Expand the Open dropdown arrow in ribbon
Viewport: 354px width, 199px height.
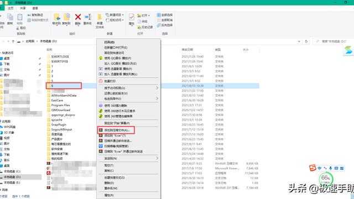point(149,15)
